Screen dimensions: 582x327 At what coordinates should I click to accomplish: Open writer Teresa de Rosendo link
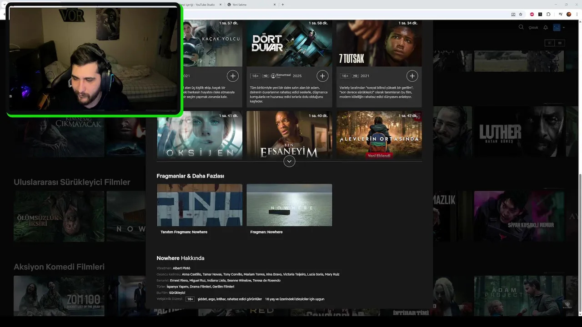coord(266,281)
